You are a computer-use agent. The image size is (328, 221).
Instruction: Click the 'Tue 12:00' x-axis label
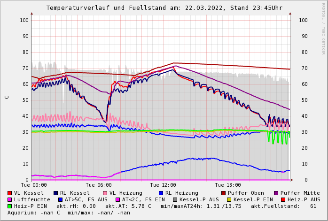[x=163, y=185]
